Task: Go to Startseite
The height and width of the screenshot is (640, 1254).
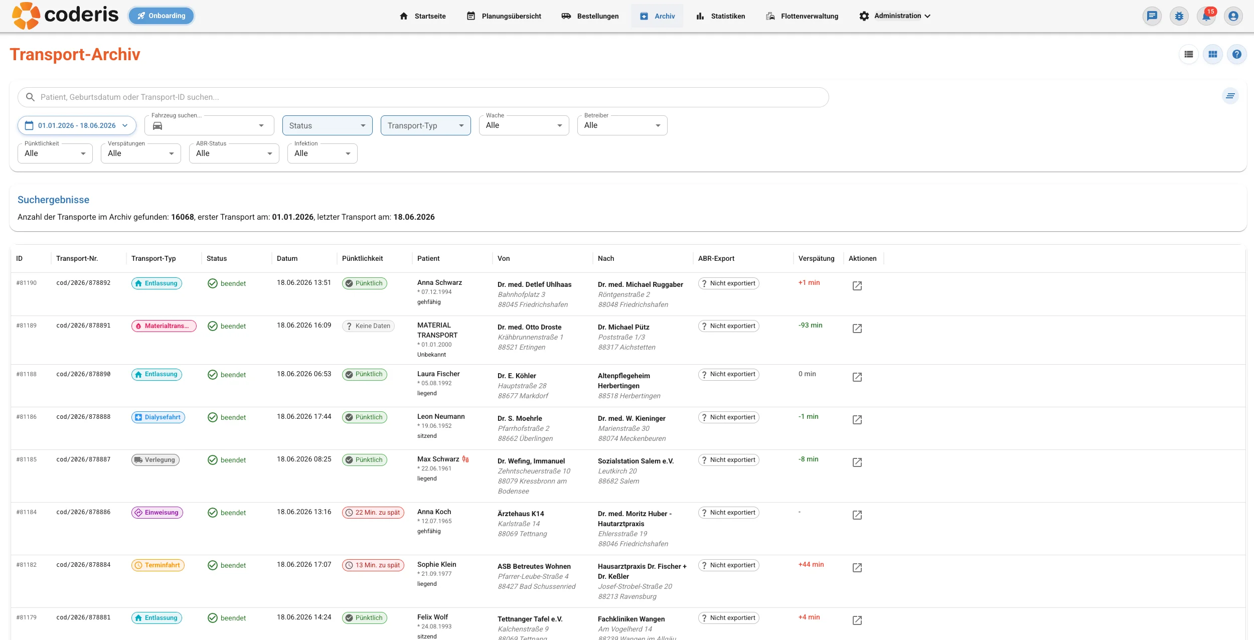Action: 422,16
